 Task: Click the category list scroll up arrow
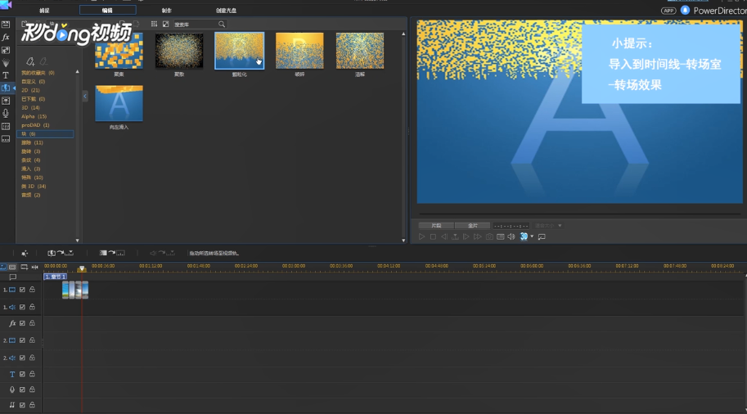point(77,72)
